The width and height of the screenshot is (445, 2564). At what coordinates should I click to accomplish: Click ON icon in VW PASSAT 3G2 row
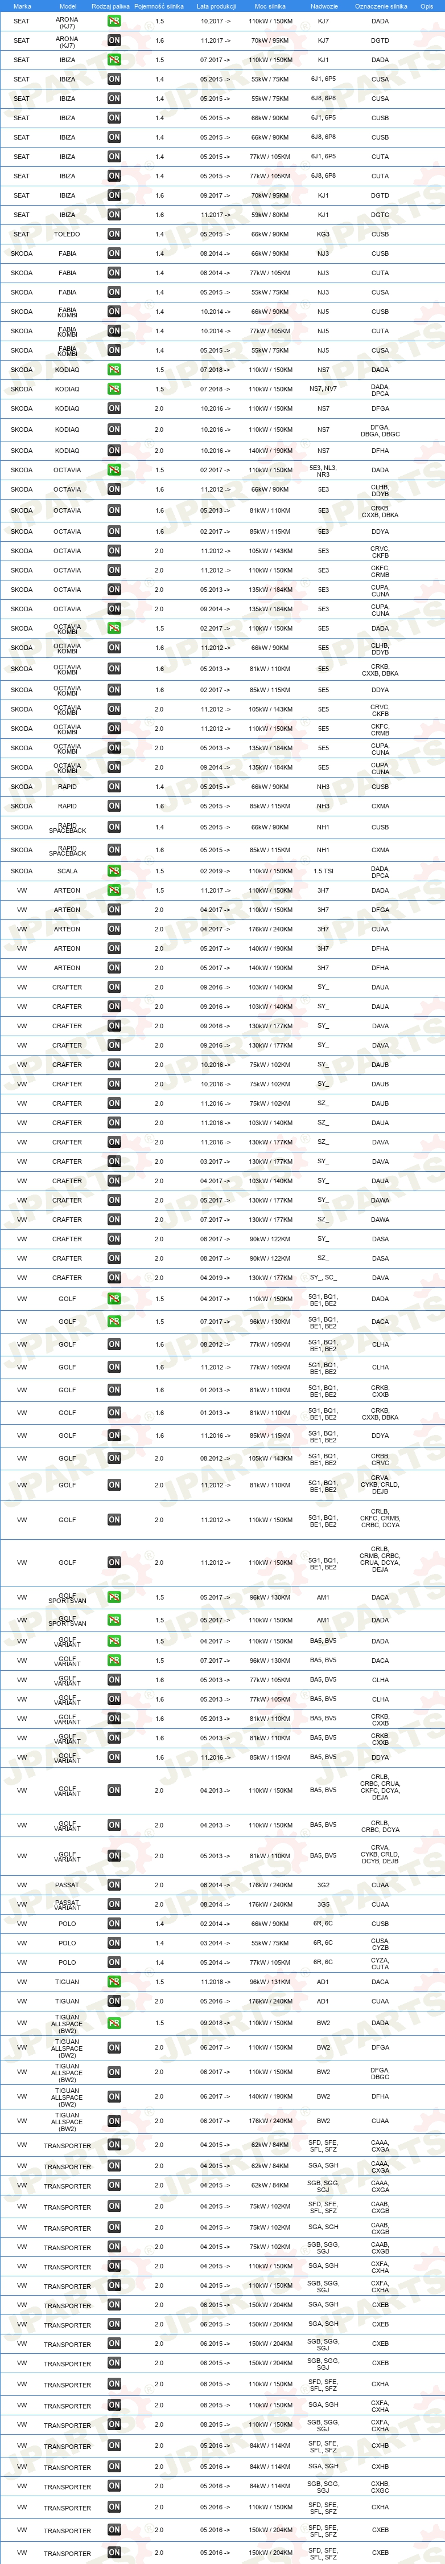click(114, 1884)
